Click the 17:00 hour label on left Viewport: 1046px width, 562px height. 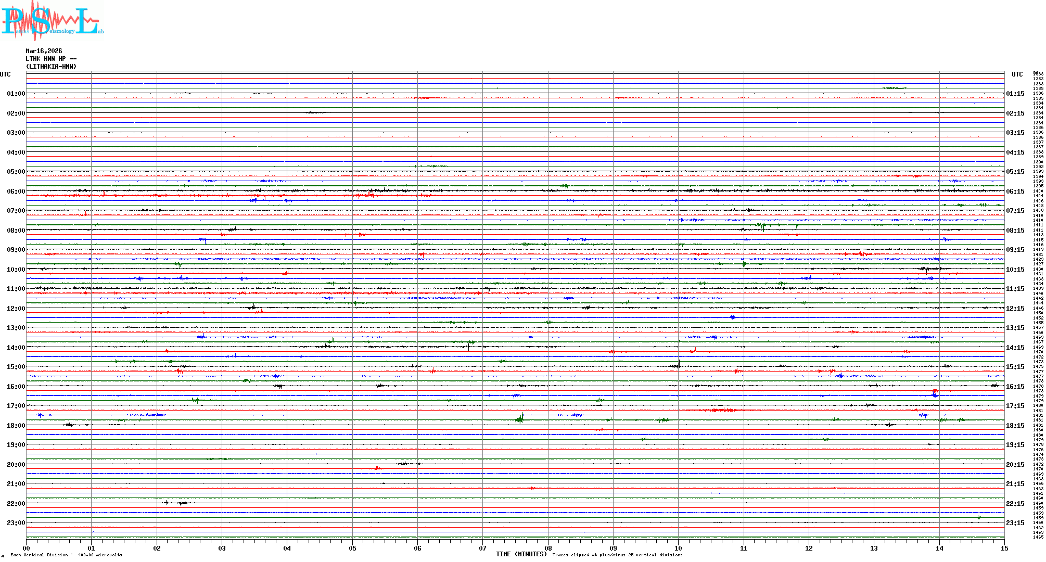[x=16, y=406]
